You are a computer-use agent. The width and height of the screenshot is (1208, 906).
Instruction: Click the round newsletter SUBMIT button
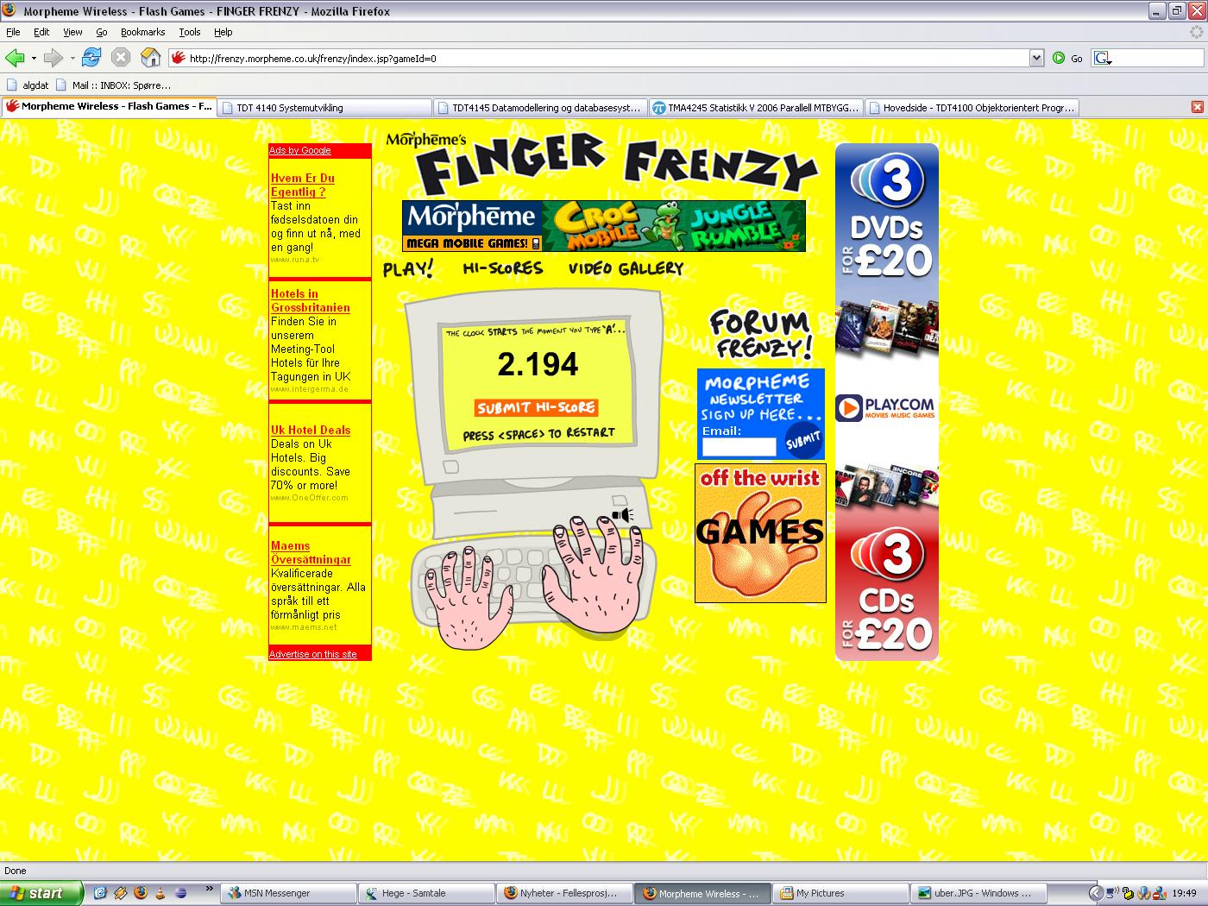click(803, 441)
